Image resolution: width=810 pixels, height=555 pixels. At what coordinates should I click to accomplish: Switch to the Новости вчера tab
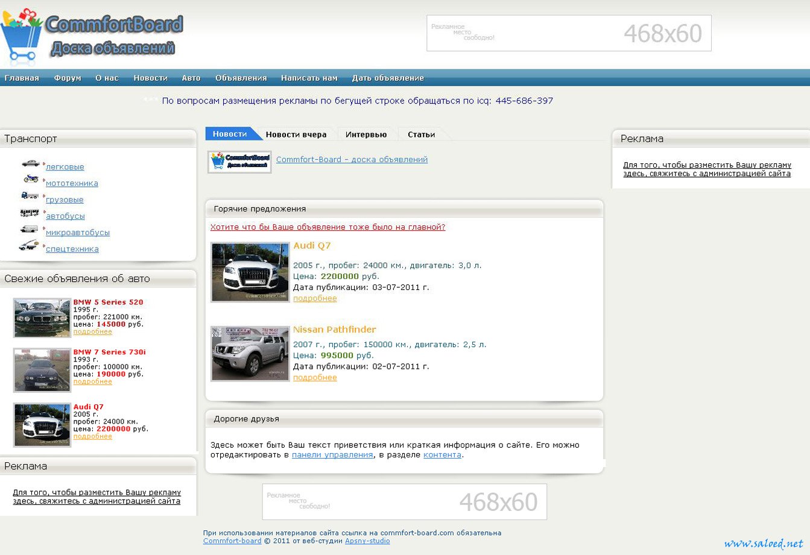coord(296,134)
